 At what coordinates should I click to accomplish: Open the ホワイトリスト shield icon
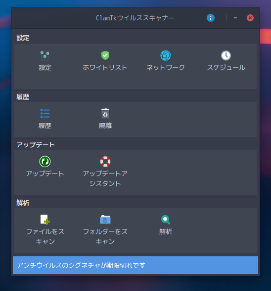coord(105,56)
